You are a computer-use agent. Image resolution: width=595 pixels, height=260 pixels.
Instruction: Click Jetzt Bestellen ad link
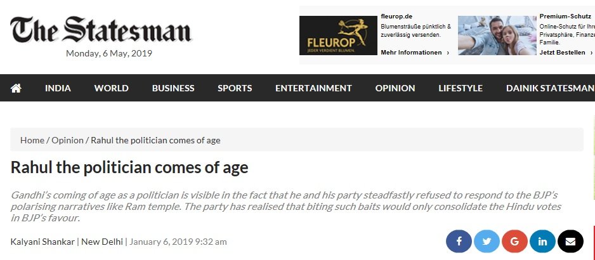(565, 53)
